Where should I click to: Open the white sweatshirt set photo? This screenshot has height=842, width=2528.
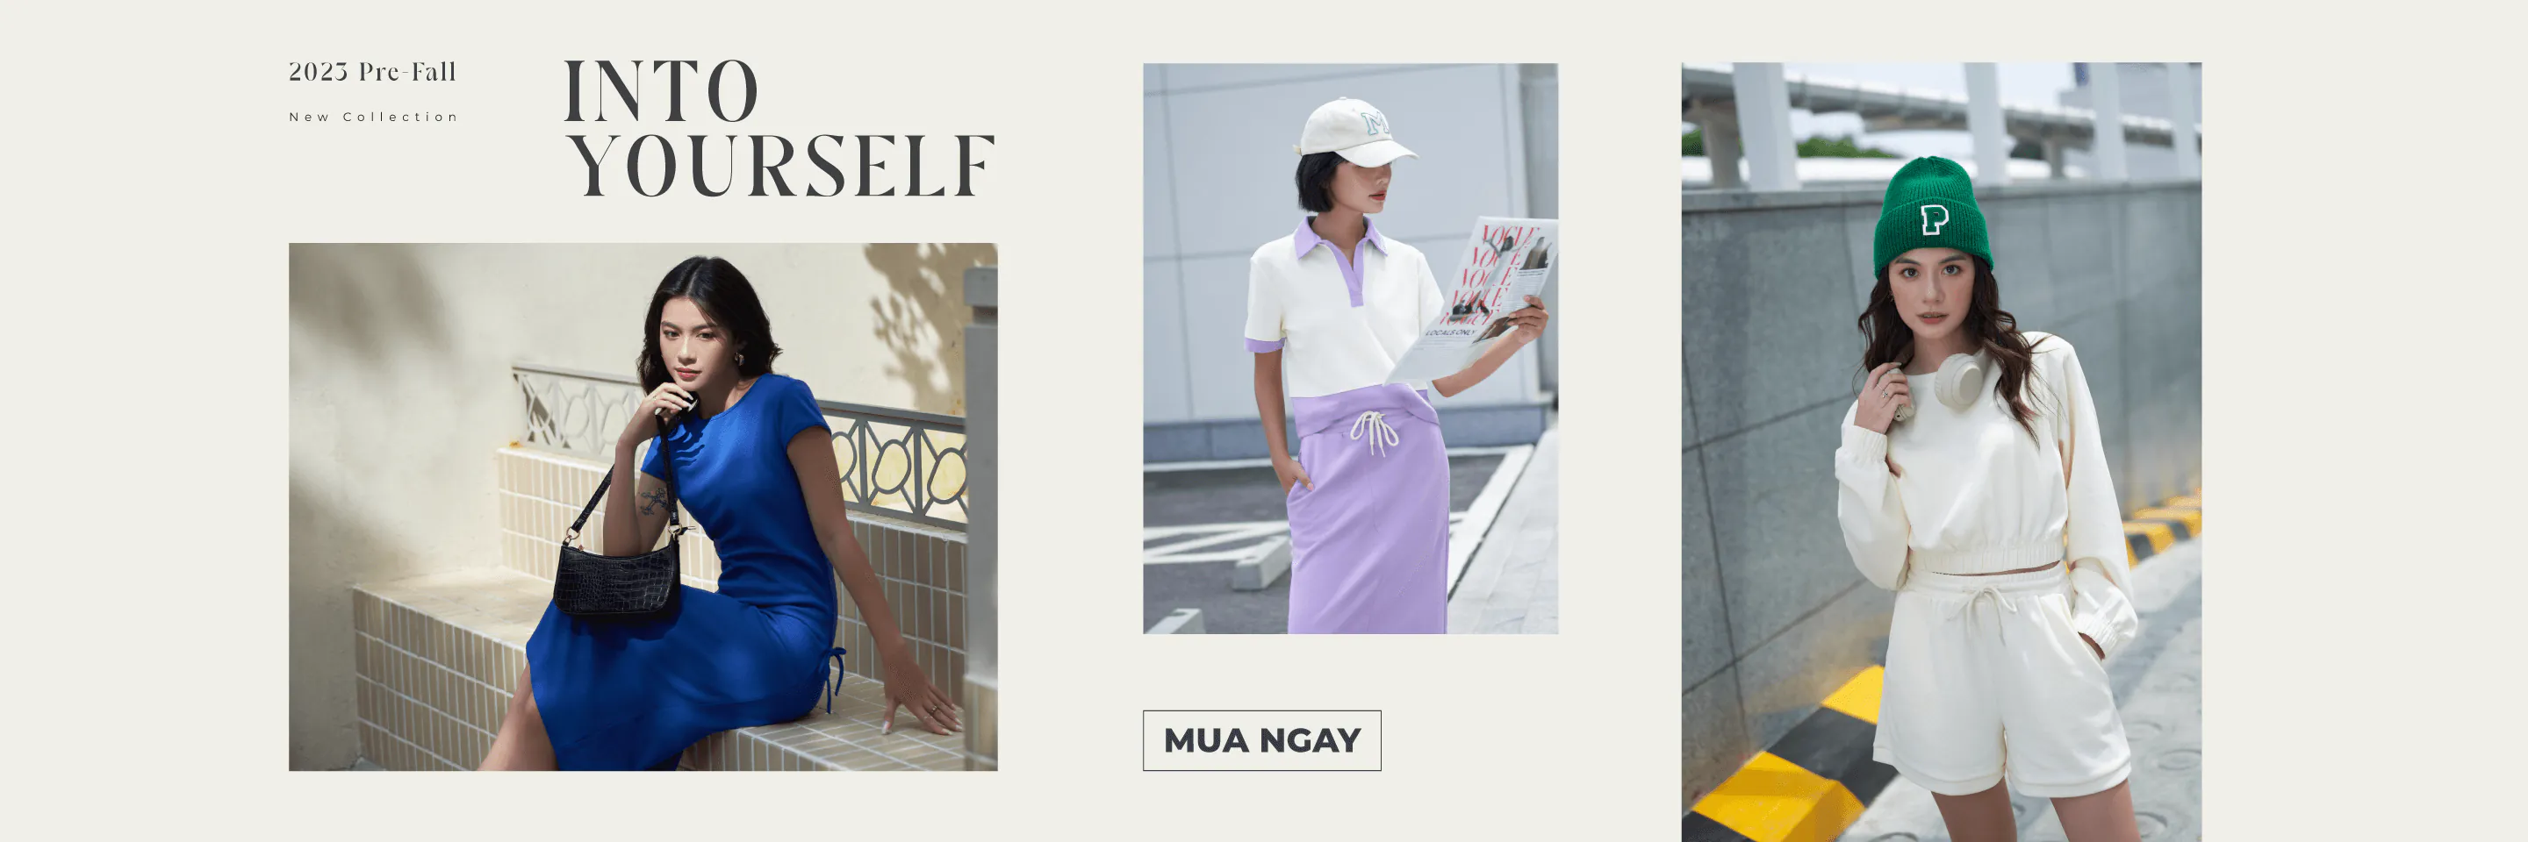1941,452
